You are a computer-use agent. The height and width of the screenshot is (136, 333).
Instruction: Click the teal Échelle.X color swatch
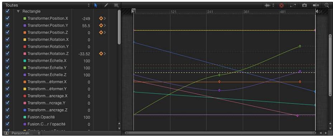[25, 61]
